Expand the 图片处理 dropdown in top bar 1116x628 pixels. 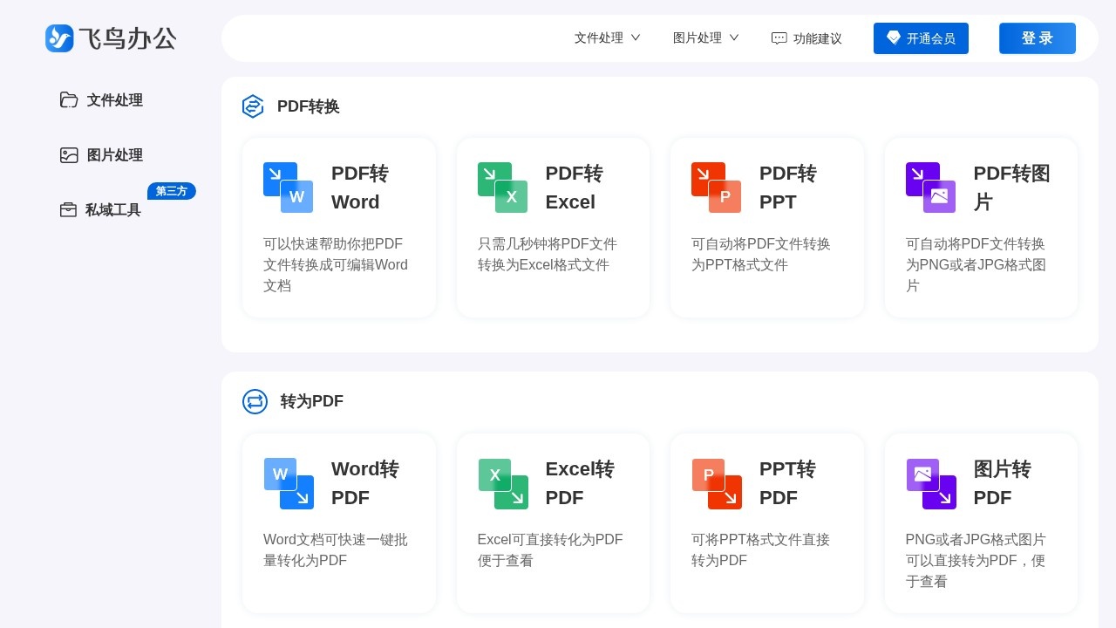point(705,38)
